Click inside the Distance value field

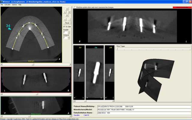66,37
